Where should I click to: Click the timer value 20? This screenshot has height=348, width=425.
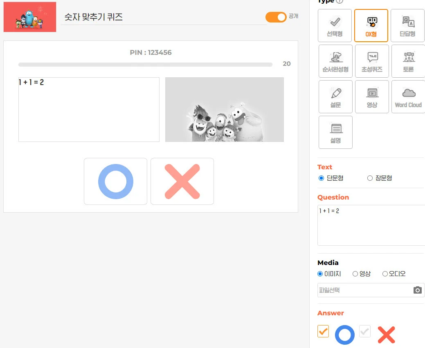point(286,64)
